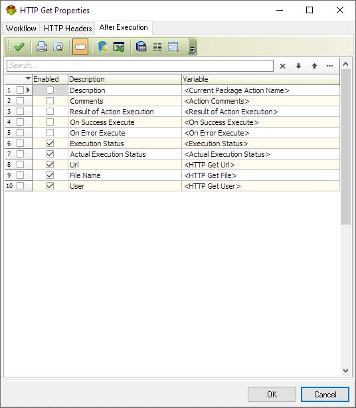Confirm settings with the OK button
Image resolution: width=356 pixels, height=408 pixels.
[272, 395]
